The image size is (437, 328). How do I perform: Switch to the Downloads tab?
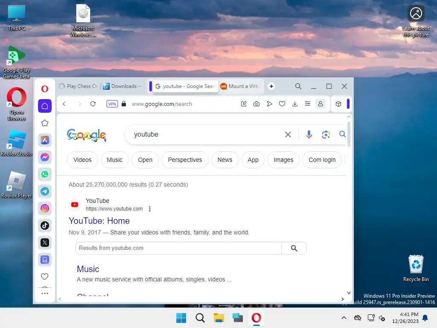122,86
